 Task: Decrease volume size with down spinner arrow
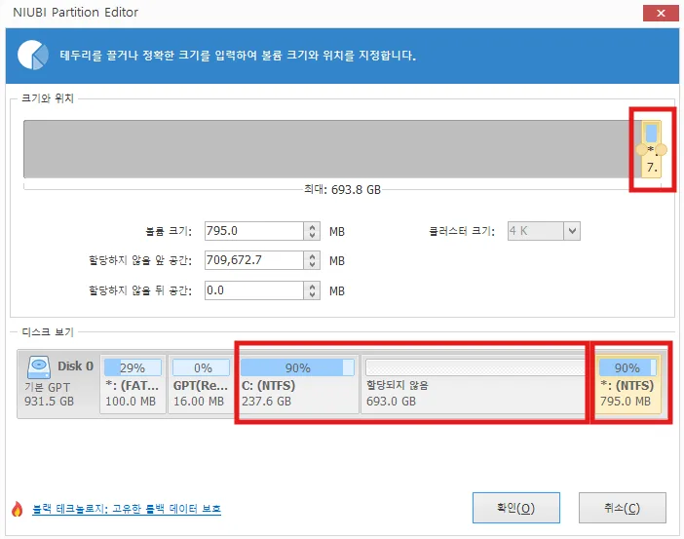click(x=312, y=235)
